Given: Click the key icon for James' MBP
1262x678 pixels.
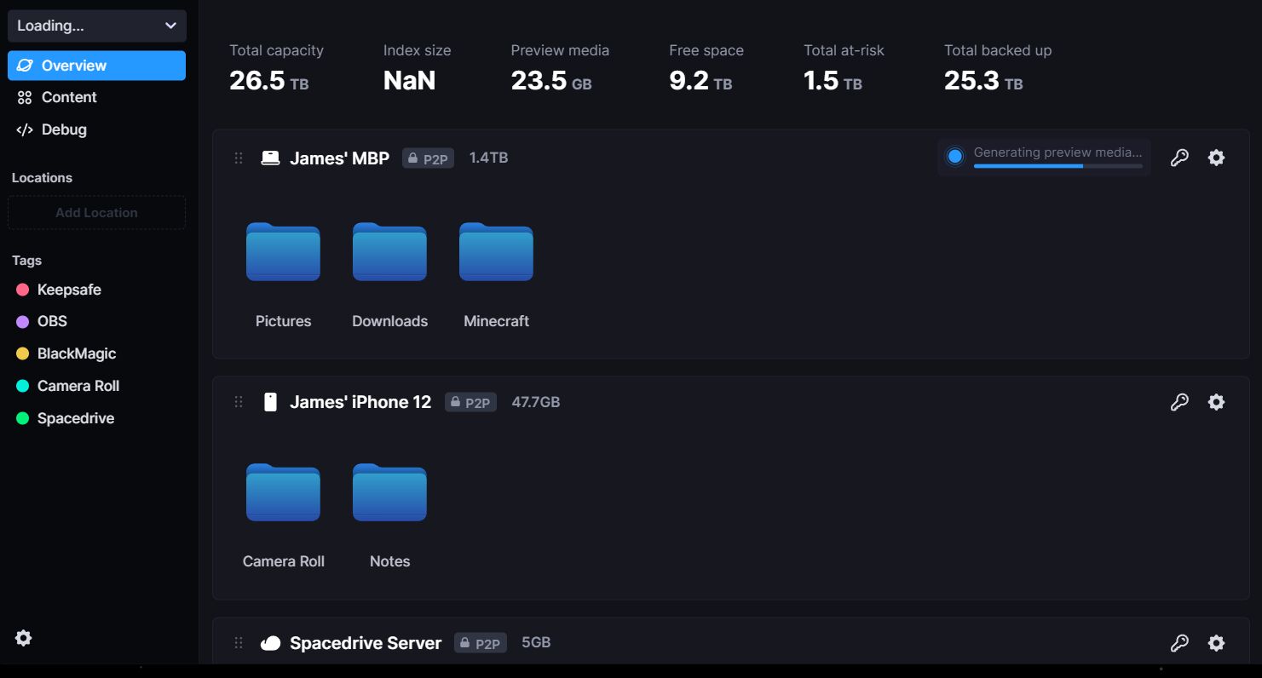Looking at the screenshot, I should click(1179, 158).
